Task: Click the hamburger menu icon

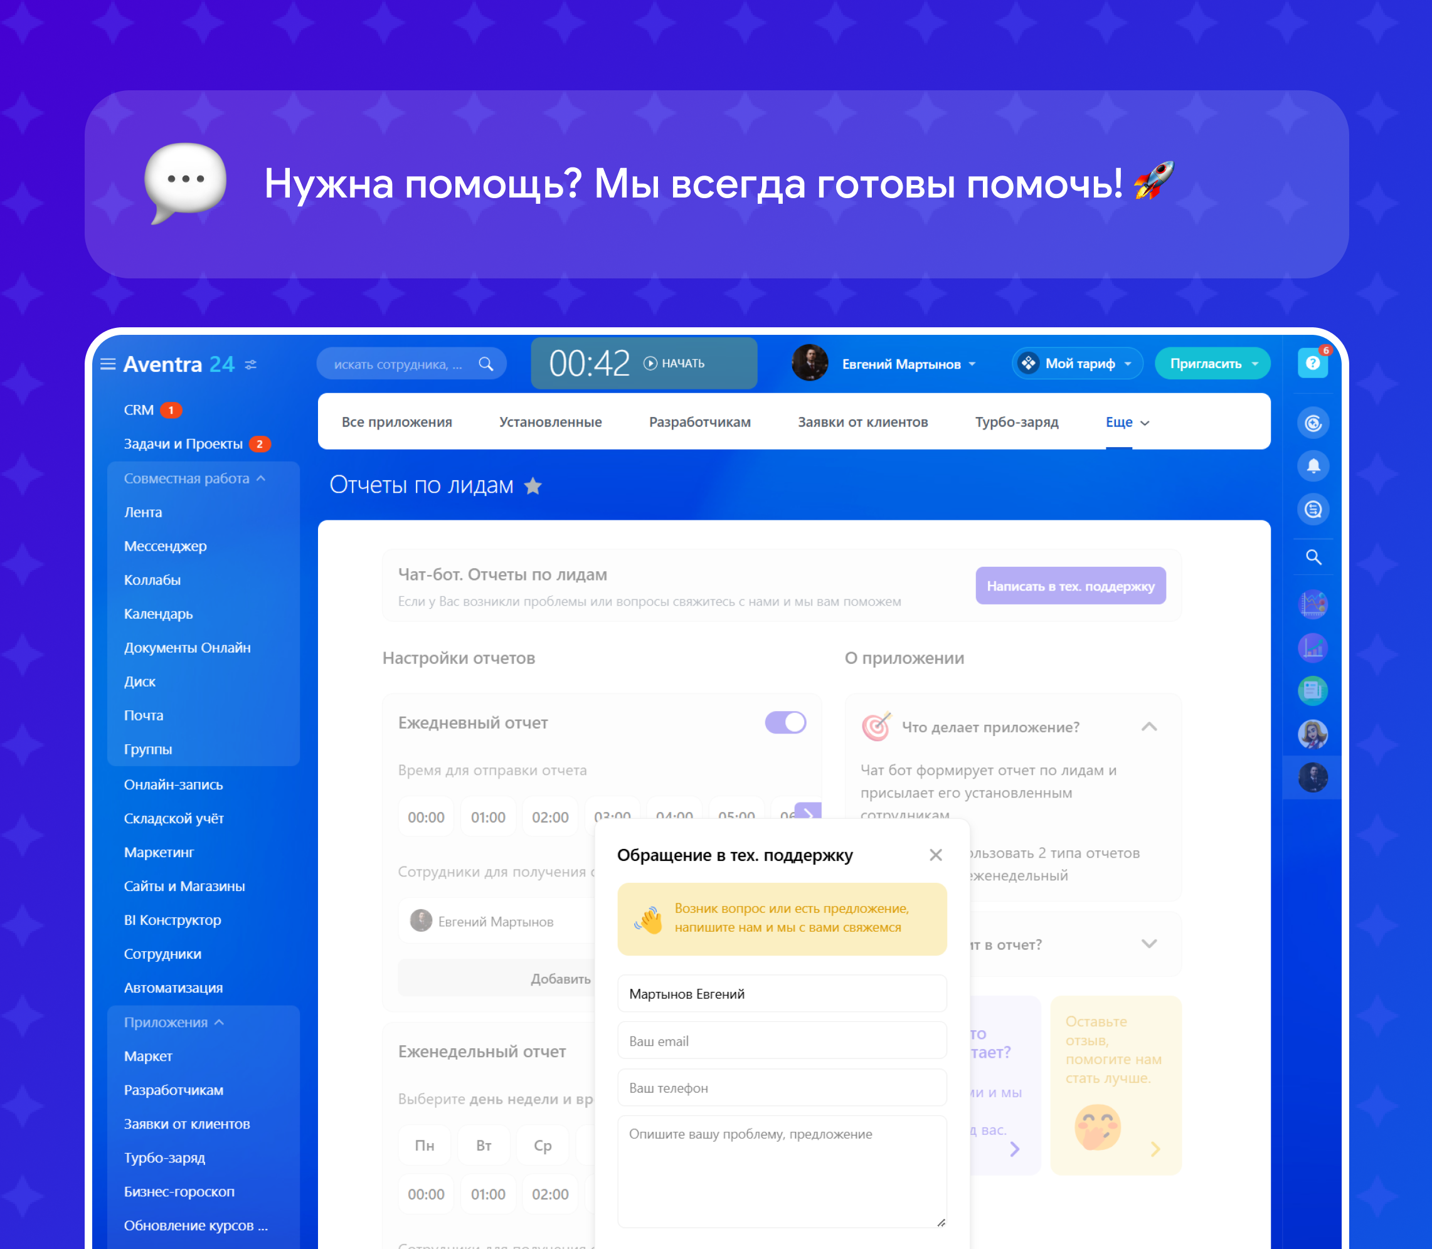Action: click(108, 364)
